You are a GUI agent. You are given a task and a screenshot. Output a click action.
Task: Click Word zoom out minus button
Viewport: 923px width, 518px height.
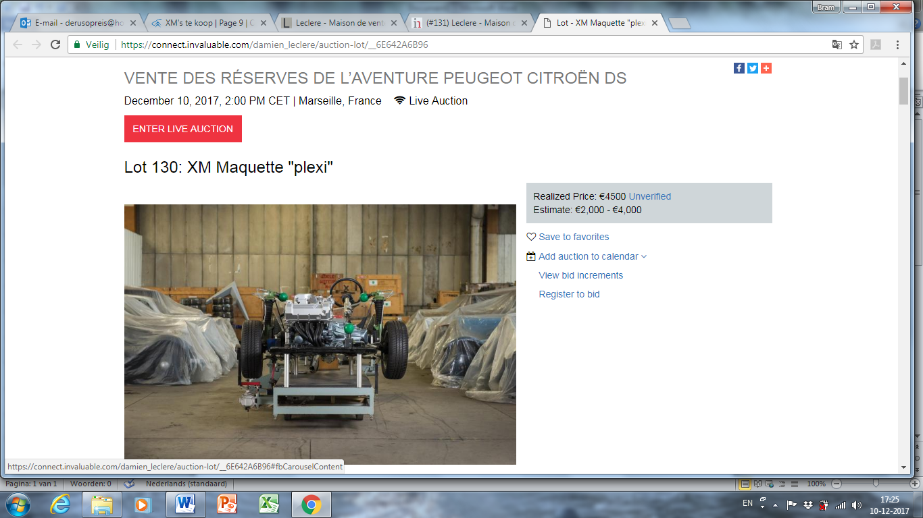837,484
